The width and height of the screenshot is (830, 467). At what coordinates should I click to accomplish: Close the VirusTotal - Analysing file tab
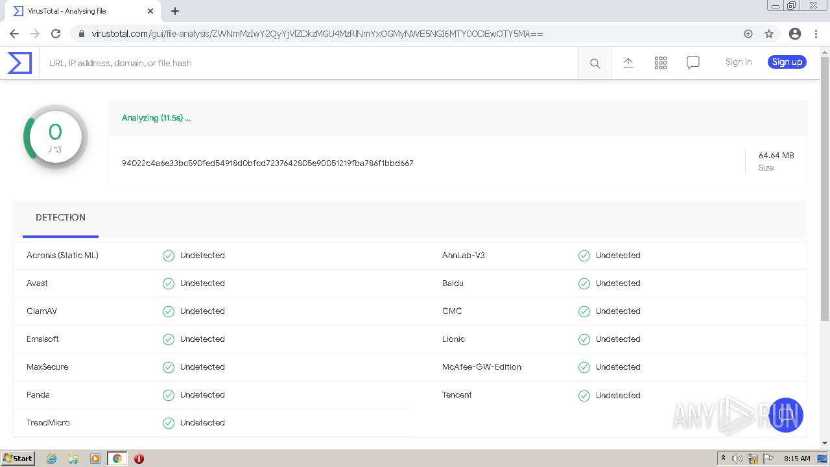pos(150,11)
